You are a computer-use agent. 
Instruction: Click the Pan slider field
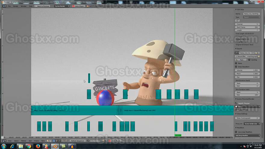248,77
